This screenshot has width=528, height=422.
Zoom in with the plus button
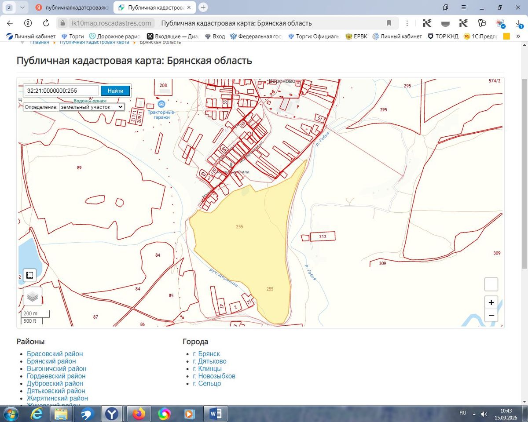491,302
